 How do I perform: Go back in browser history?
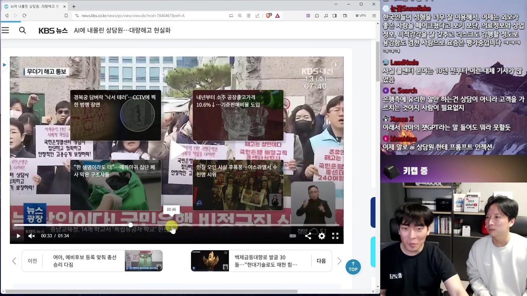[x=7, y=16]
